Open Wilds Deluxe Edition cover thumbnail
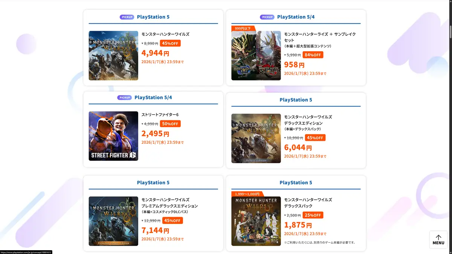 (x=256, y=138)
